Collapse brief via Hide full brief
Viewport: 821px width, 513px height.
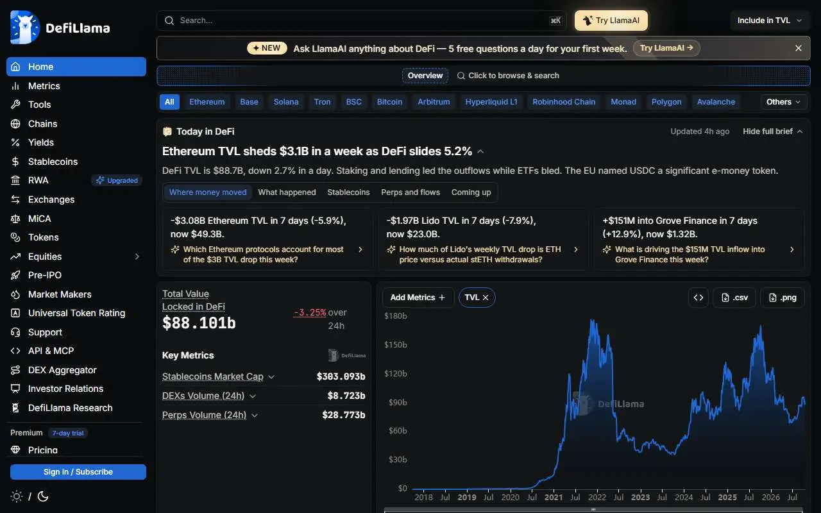[773, 131]
